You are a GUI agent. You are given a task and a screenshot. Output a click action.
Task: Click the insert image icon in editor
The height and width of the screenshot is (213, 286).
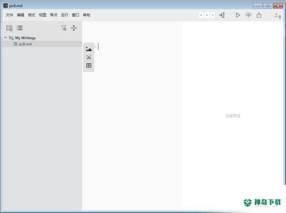[x=89, y=49]
